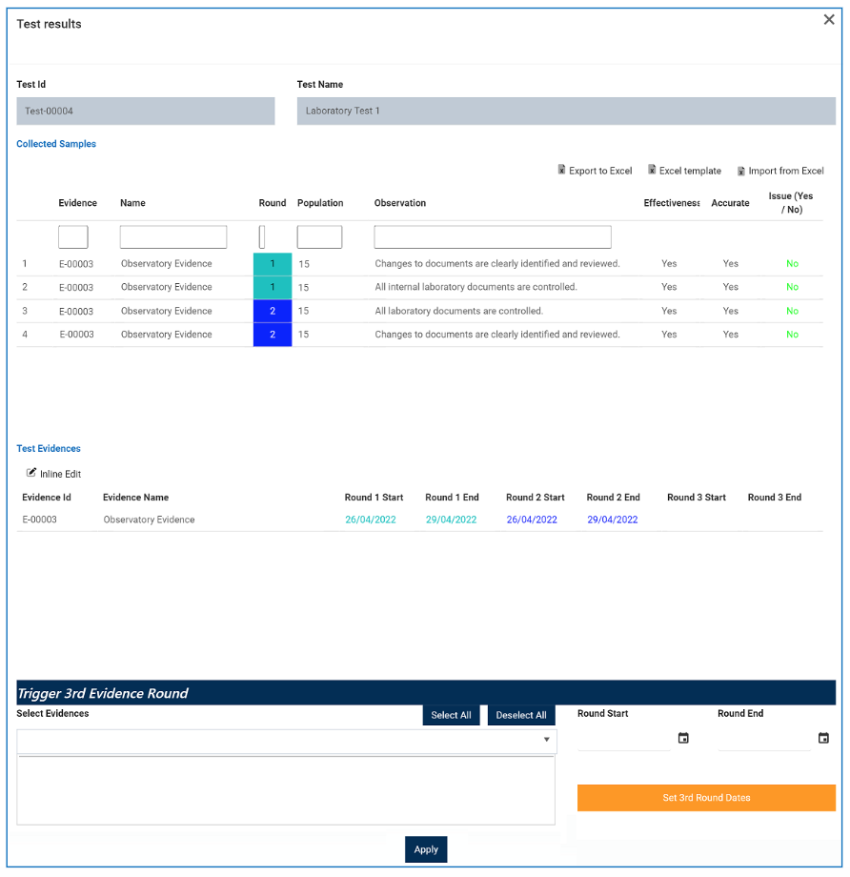Screen dimensions: 850x877
Task: Click E-00003 evidence in row 2
Action: click(76, 288)
